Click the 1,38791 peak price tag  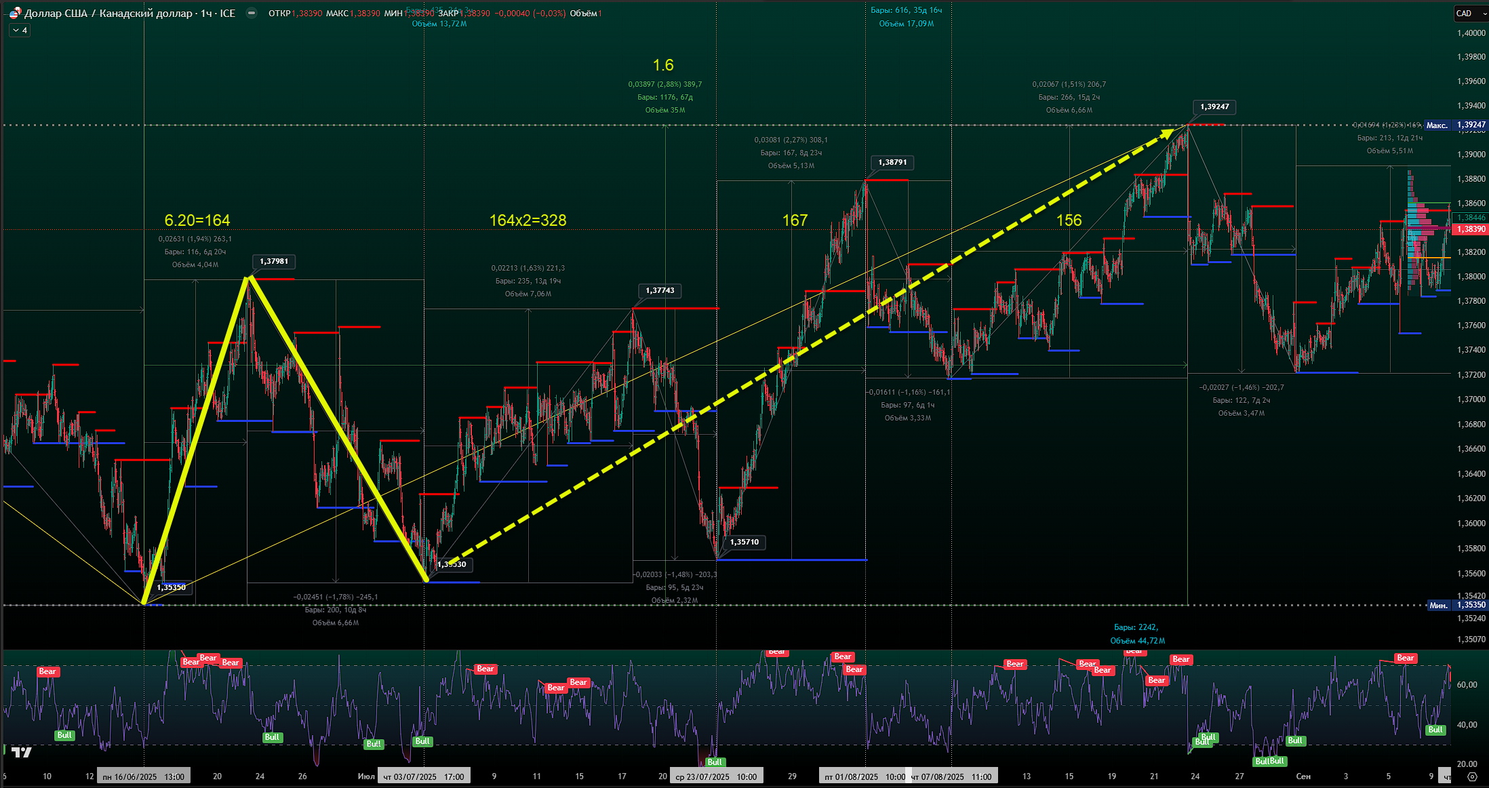coord(892,162)
